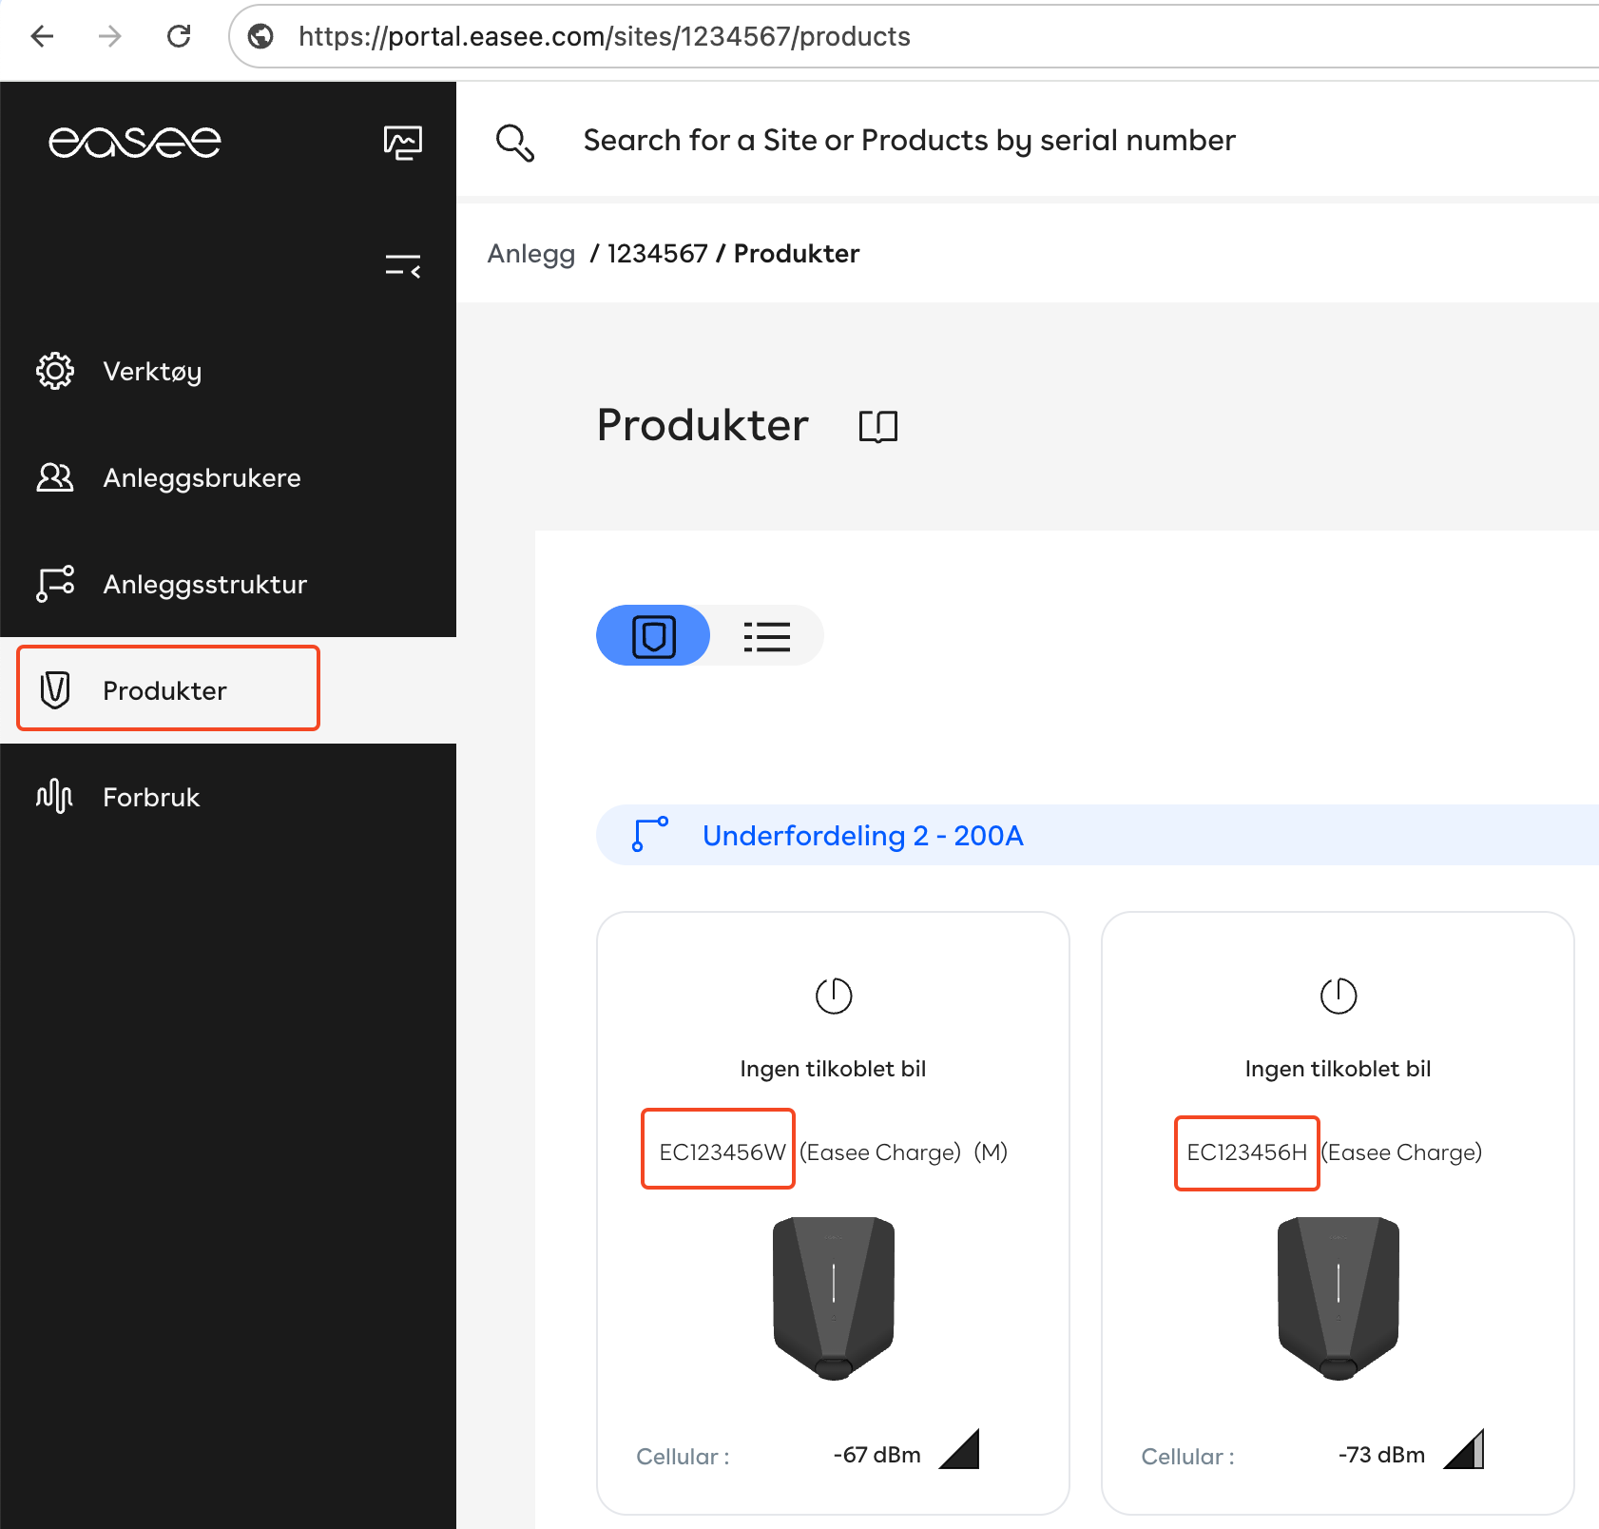The width and height of the screenshot is (1599, 1529).
Task: Click the signal strength icon for -67 dBm
Action: pos(959,1449)
